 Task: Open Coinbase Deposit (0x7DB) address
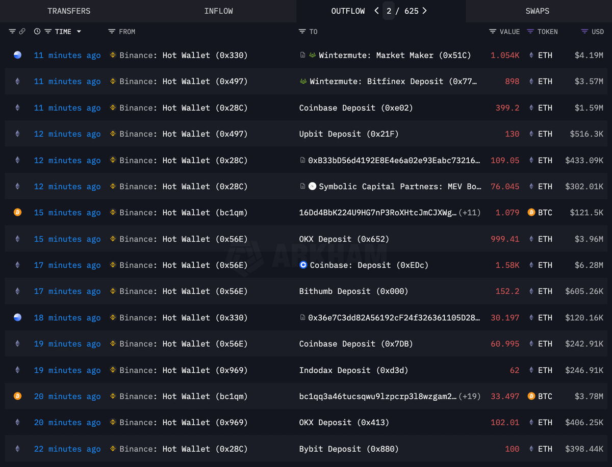point(356,344)
